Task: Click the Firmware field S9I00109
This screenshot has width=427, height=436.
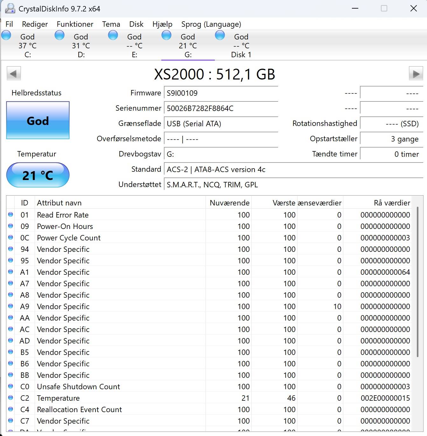Action: 221,93
